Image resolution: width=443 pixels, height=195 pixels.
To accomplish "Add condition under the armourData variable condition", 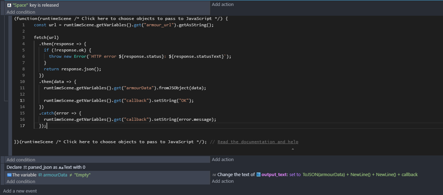I will coord(21,181).
